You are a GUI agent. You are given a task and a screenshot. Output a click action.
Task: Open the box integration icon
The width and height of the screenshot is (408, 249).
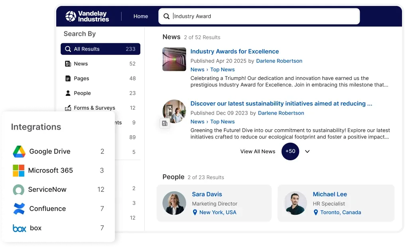pyautogui.click(x=20, y=228)
